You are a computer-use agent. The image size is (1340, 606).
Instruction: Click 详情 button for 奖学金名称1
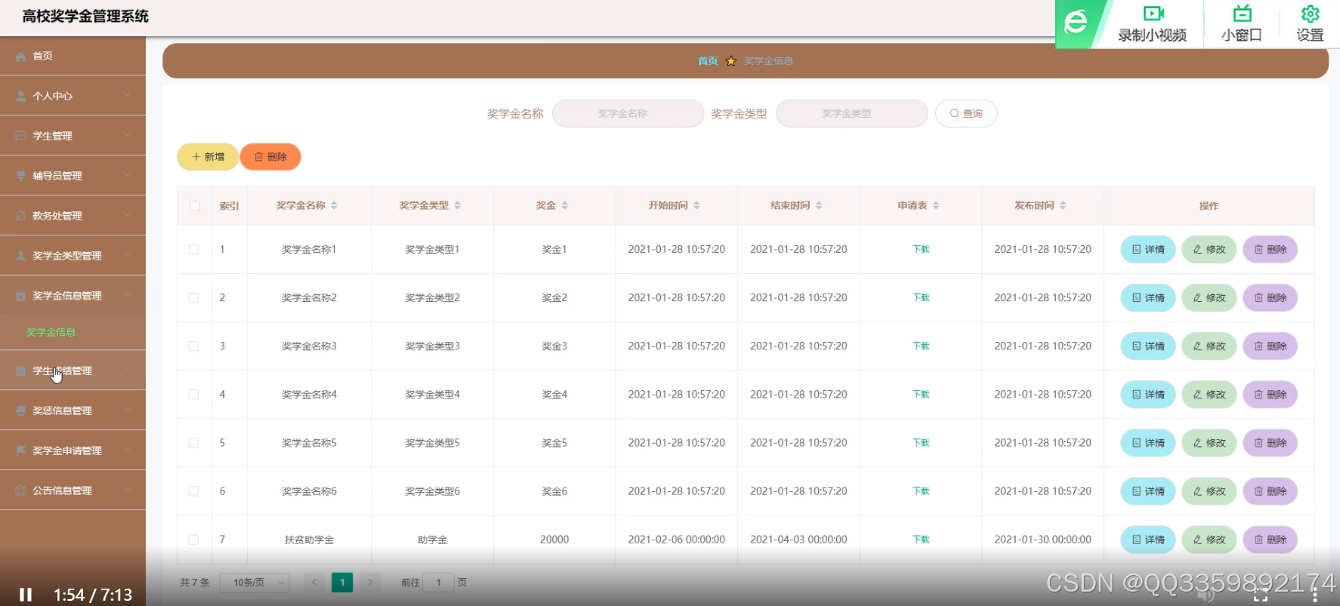(1148, 250)
